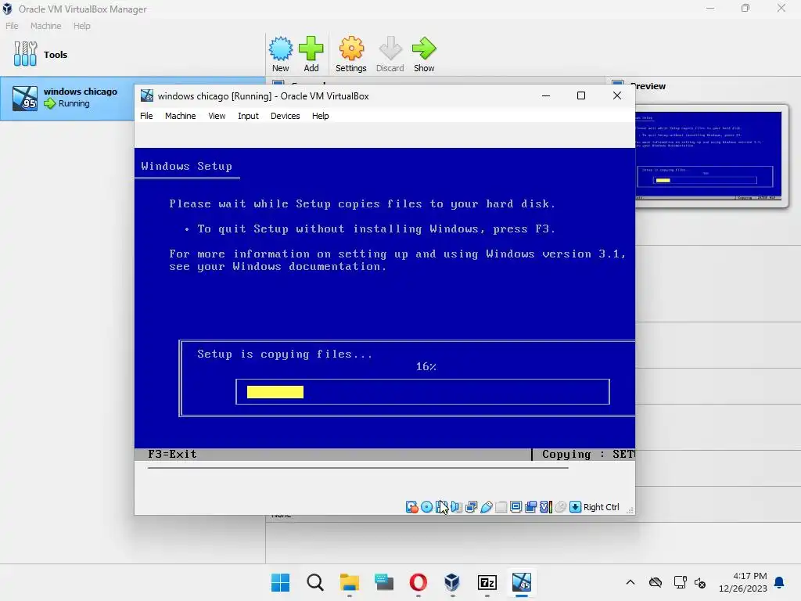The width and height of the screenshot is (801, 601).
Task: Click the Discard saved state icon
Action: pos(390,49)
